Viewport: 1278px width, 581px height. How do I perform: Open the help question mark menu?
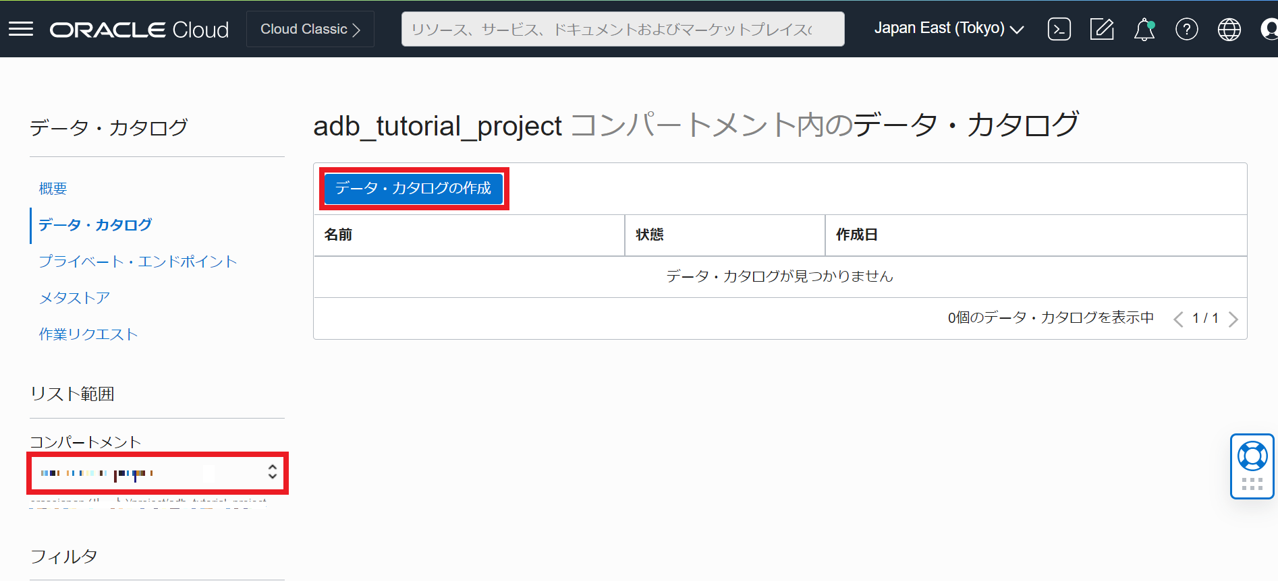point(1186,29)
